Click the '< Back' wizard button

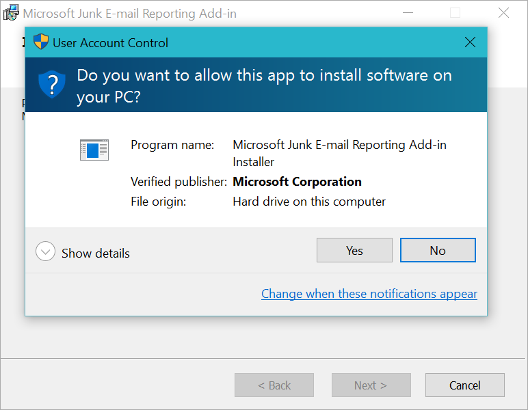(x=274, y=385)
